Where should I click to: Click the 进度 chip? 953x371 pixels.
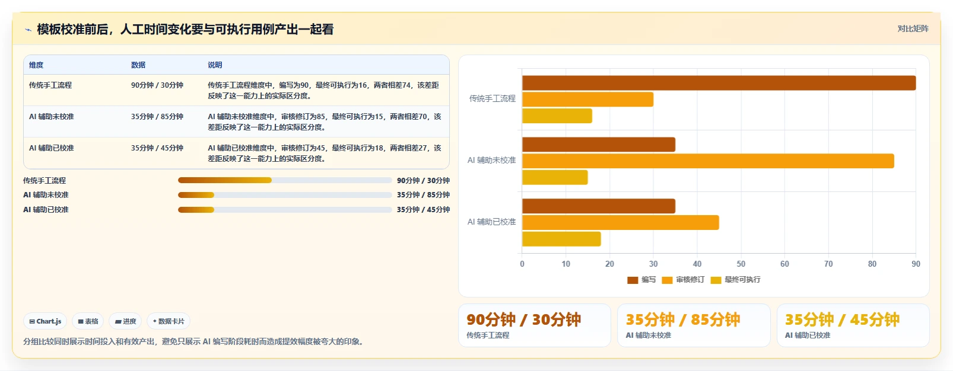(x=125, y=321)
